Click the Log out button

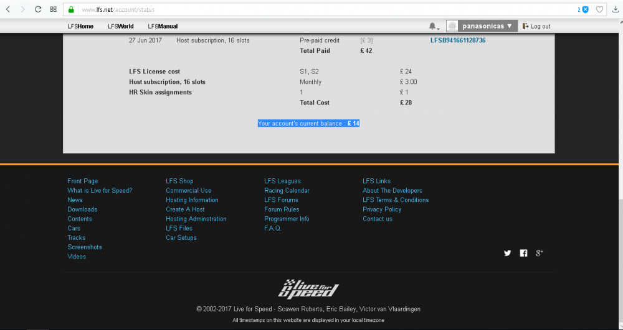click(536, 26)
